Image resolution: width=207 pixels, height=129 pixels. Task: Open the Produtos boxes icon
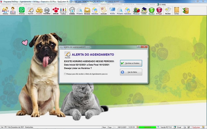coord(39,11)
